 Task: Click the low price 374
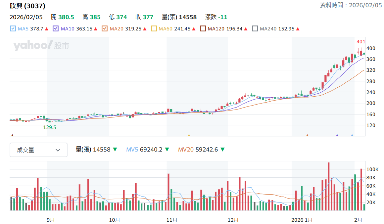pyautogui.click(x=121, y=17)
